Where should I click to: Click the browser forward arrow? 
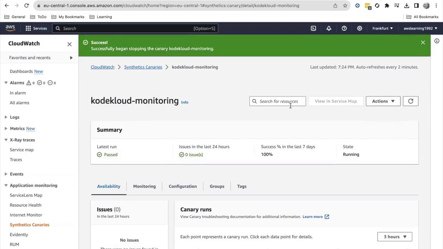pyautogui.click(x=17, y=6)
